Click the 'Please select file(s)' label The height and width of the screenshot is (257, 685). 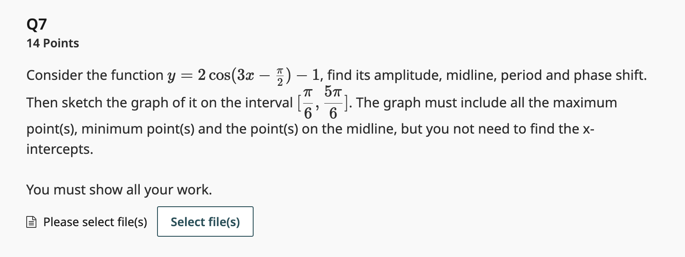[94, 221]
